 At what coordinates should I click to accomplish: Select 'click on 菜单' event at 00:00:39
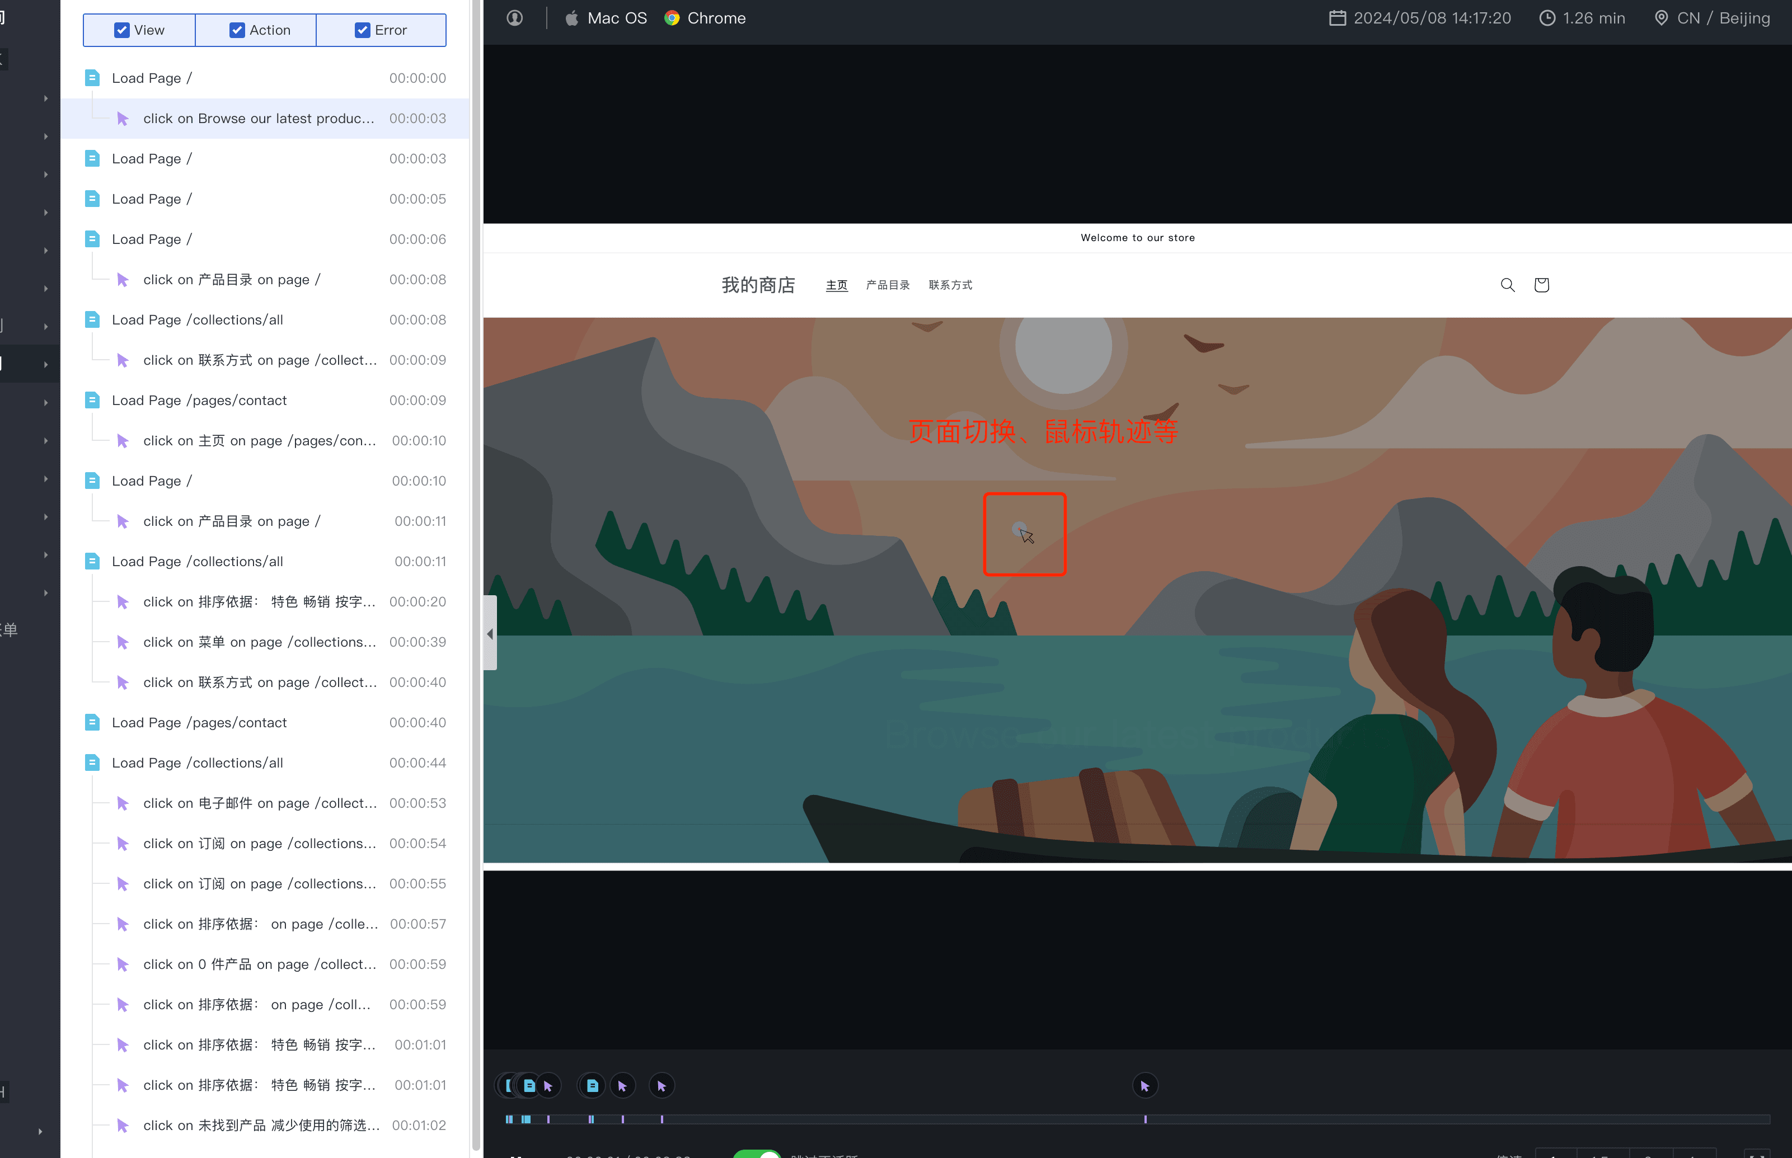259,642
